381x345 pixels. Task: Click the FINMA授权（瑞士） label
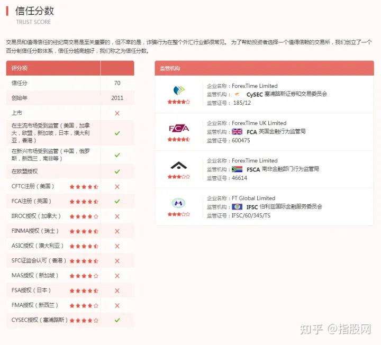pyautogui.click(x=35, y=231)
